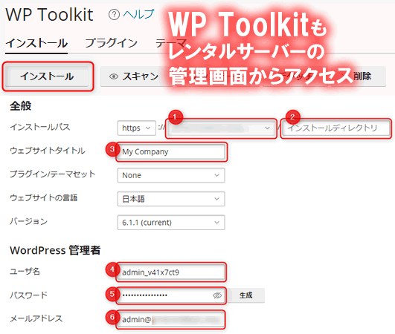The width and height of the screenshot is (395, 334).
Task: Open the https protocol dropdown
Action: (136, 128)
